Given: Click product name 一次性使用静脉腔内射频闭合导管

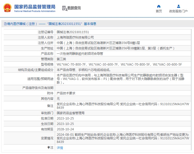Looking at the screenshot, I should click(80, 54).
